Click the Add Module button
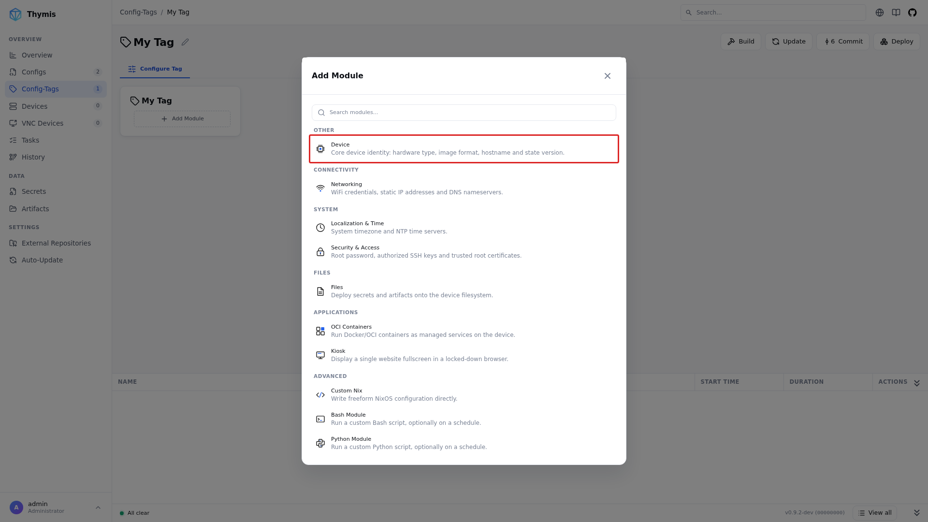This screenshot has height=522, width=928. (182, 119)
